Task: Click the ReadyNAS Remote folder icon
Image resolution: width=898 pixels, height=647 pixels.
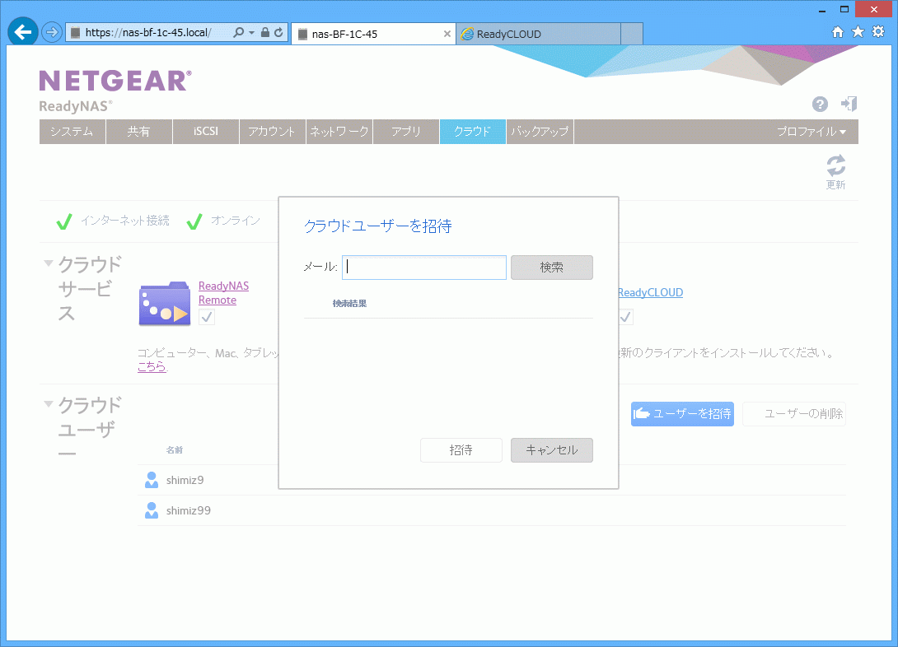Action: tap(165, 305)
